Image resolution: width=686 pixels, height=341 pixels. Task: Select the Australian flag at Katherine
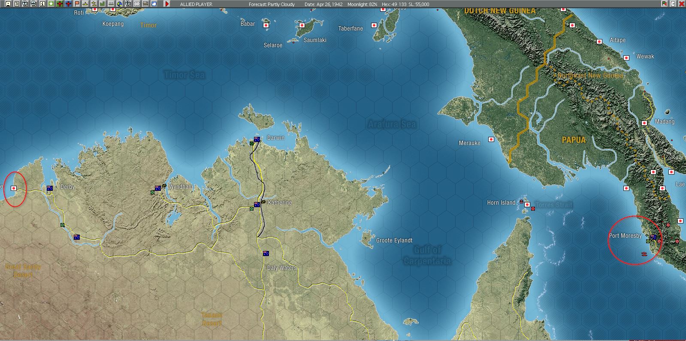pyautogui.click(x=257, y=204)
